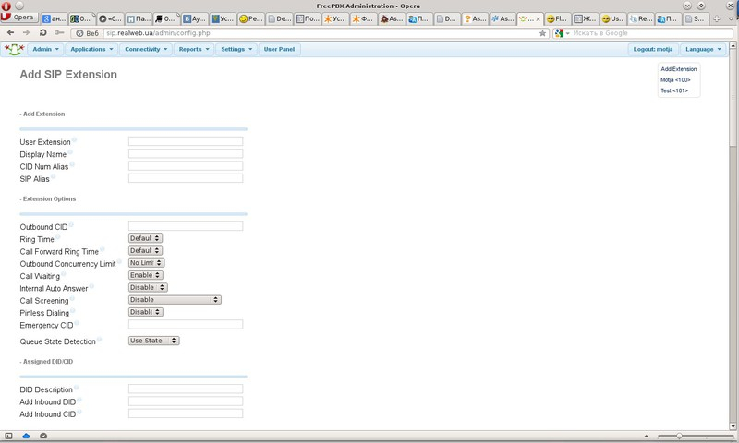This screenshot has height=443, width=739.
Task: Click the User Extension input field
Action: pyautogui.click(x=185, y=142)
